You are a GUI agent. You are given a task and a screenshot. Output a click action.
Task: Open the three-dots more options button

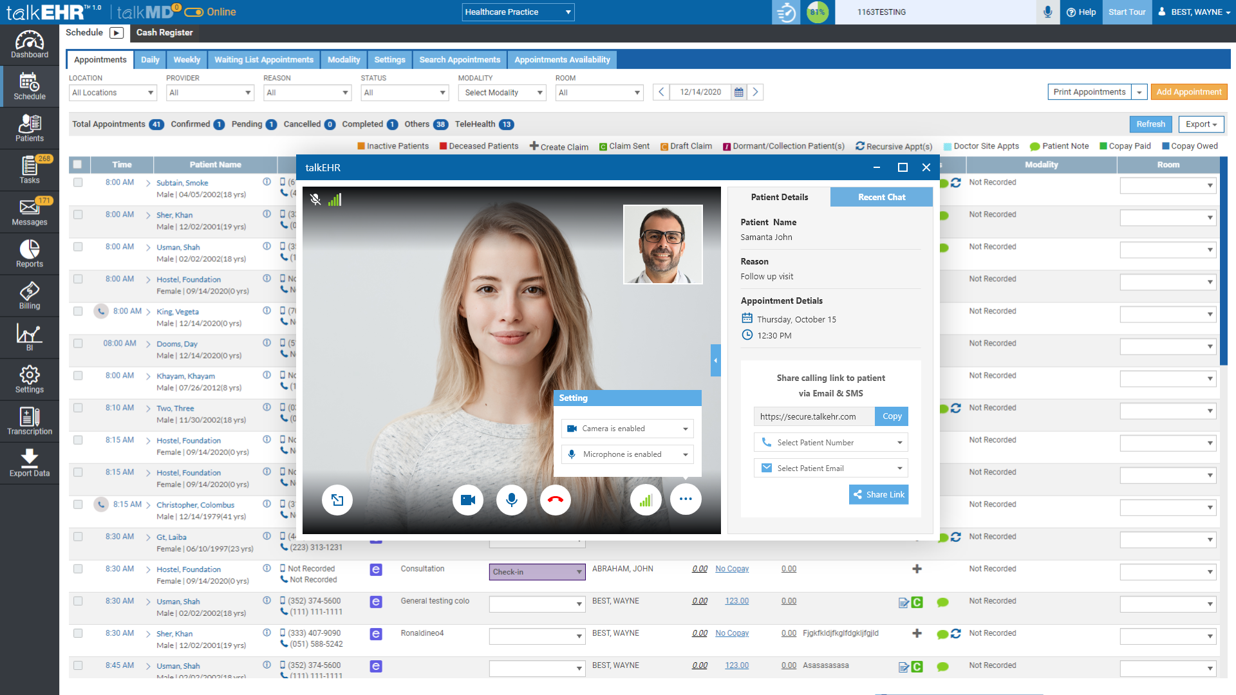pyautogui.click(x=686, y=499)
